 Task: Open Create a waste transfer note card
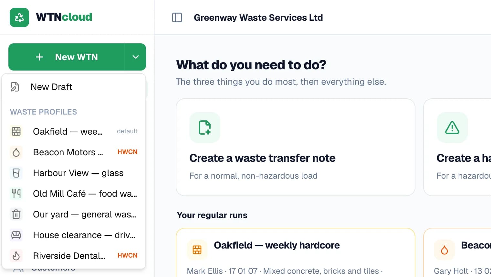(x=296, y=147)
